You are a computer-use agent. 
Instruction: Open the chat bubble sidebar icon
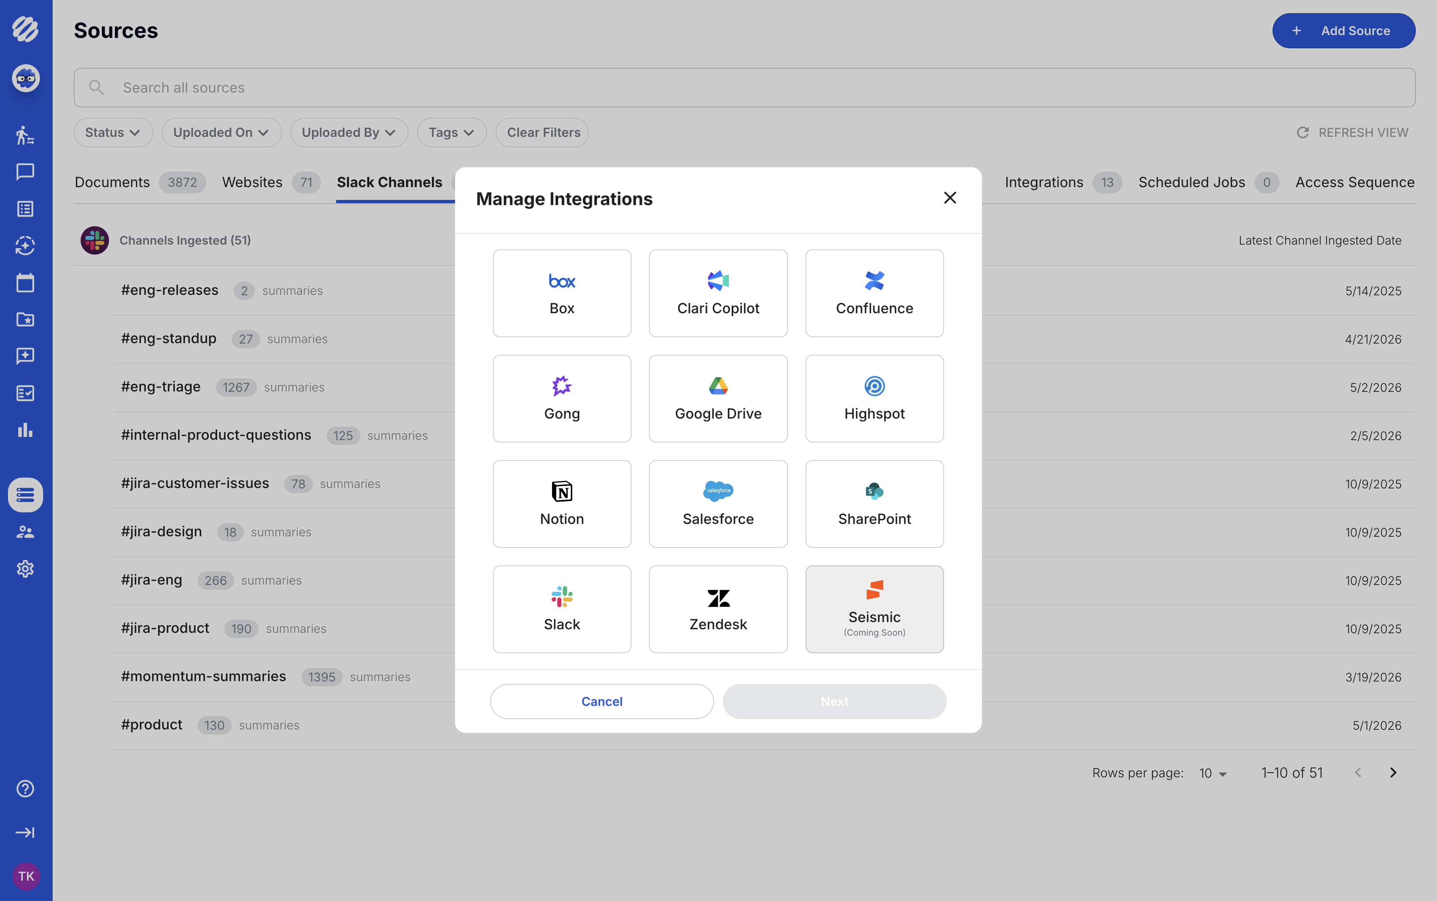25,172
